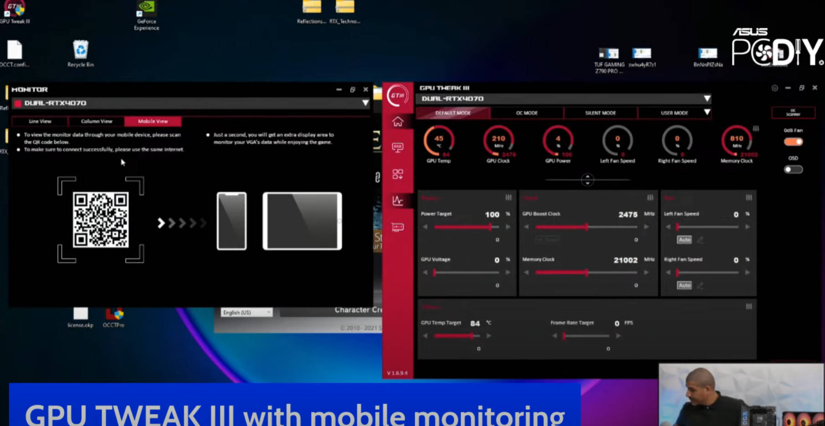Increase Left Fan Speed with right arrow
The image size is (825, 426).
click(748, 227)
